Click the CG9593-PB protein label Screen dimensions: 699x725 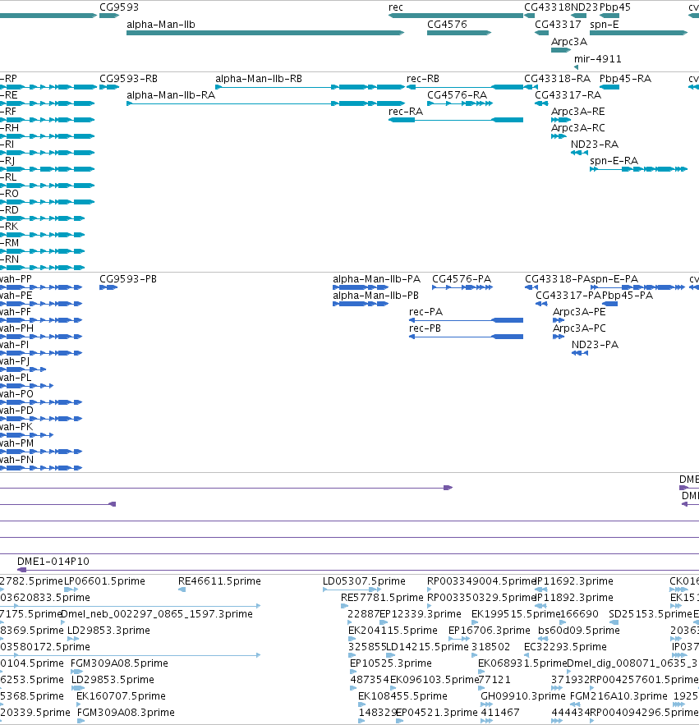pos(128,279)
